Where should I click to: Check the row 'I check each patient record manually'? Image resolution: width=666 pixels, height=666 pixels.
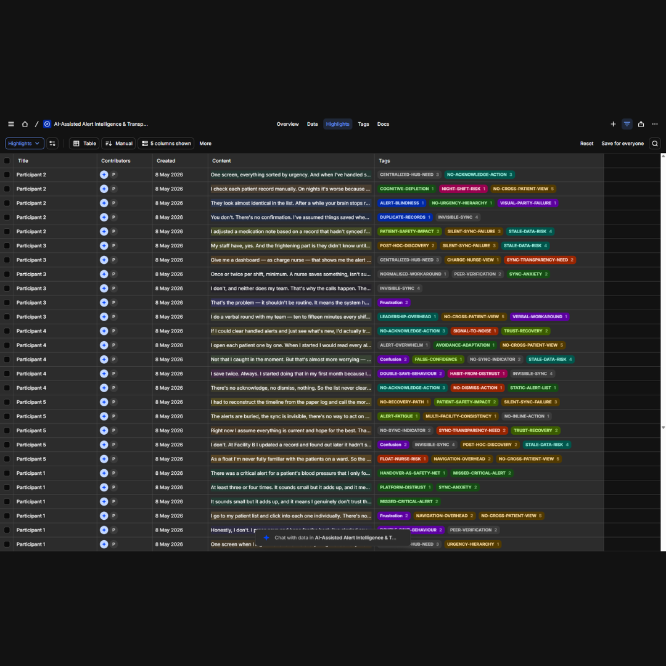7,189
